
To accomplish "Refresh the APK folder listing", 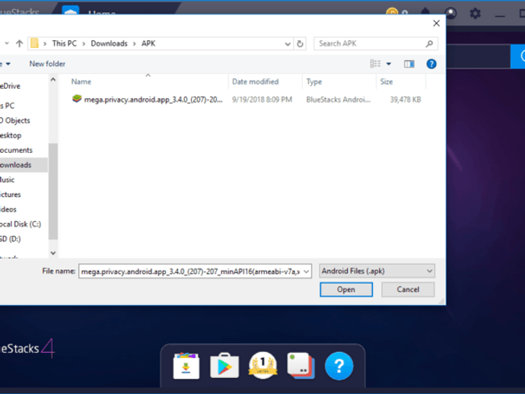I will (x=300, y=43).
